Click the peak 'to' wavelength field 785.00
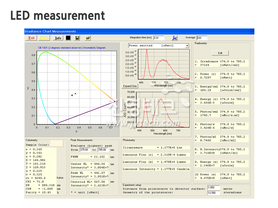The height and width of the screenshot is (208, 278). [103, 150]
